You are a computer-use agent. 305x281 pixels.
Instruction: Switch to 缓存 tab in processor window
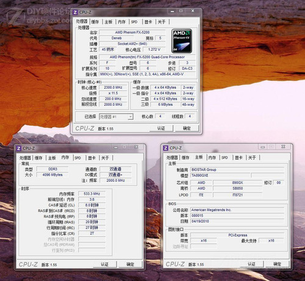click(x=95, y=22)
